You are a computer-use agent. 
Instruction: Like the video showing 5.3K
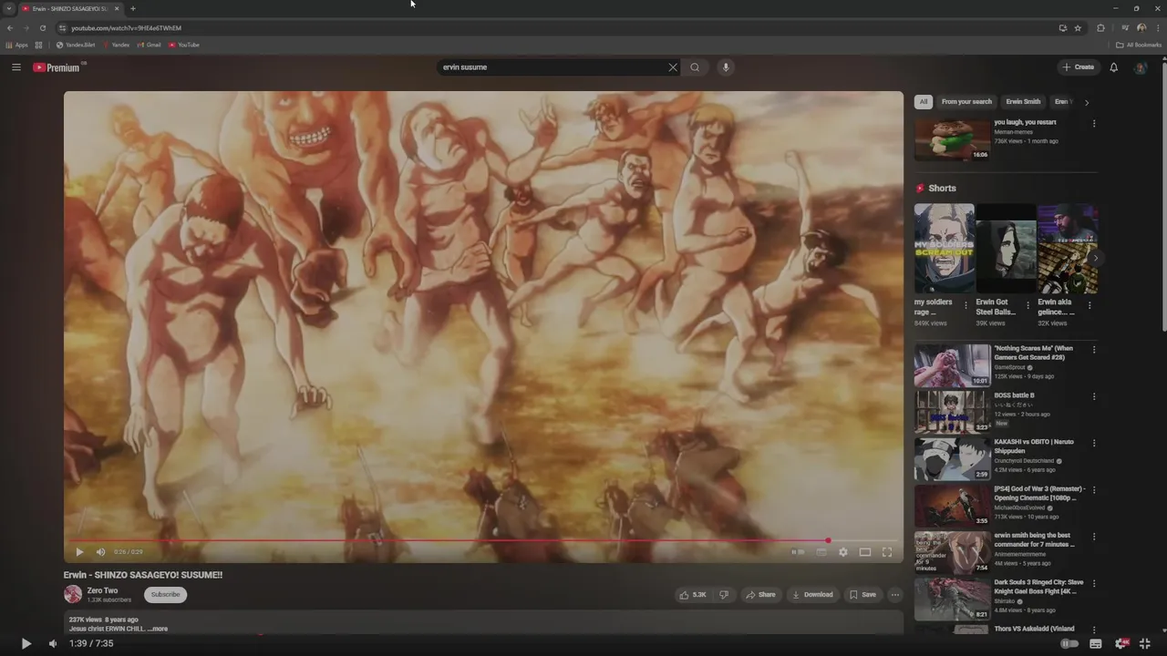pyautogui.click(x=693, y=595)
